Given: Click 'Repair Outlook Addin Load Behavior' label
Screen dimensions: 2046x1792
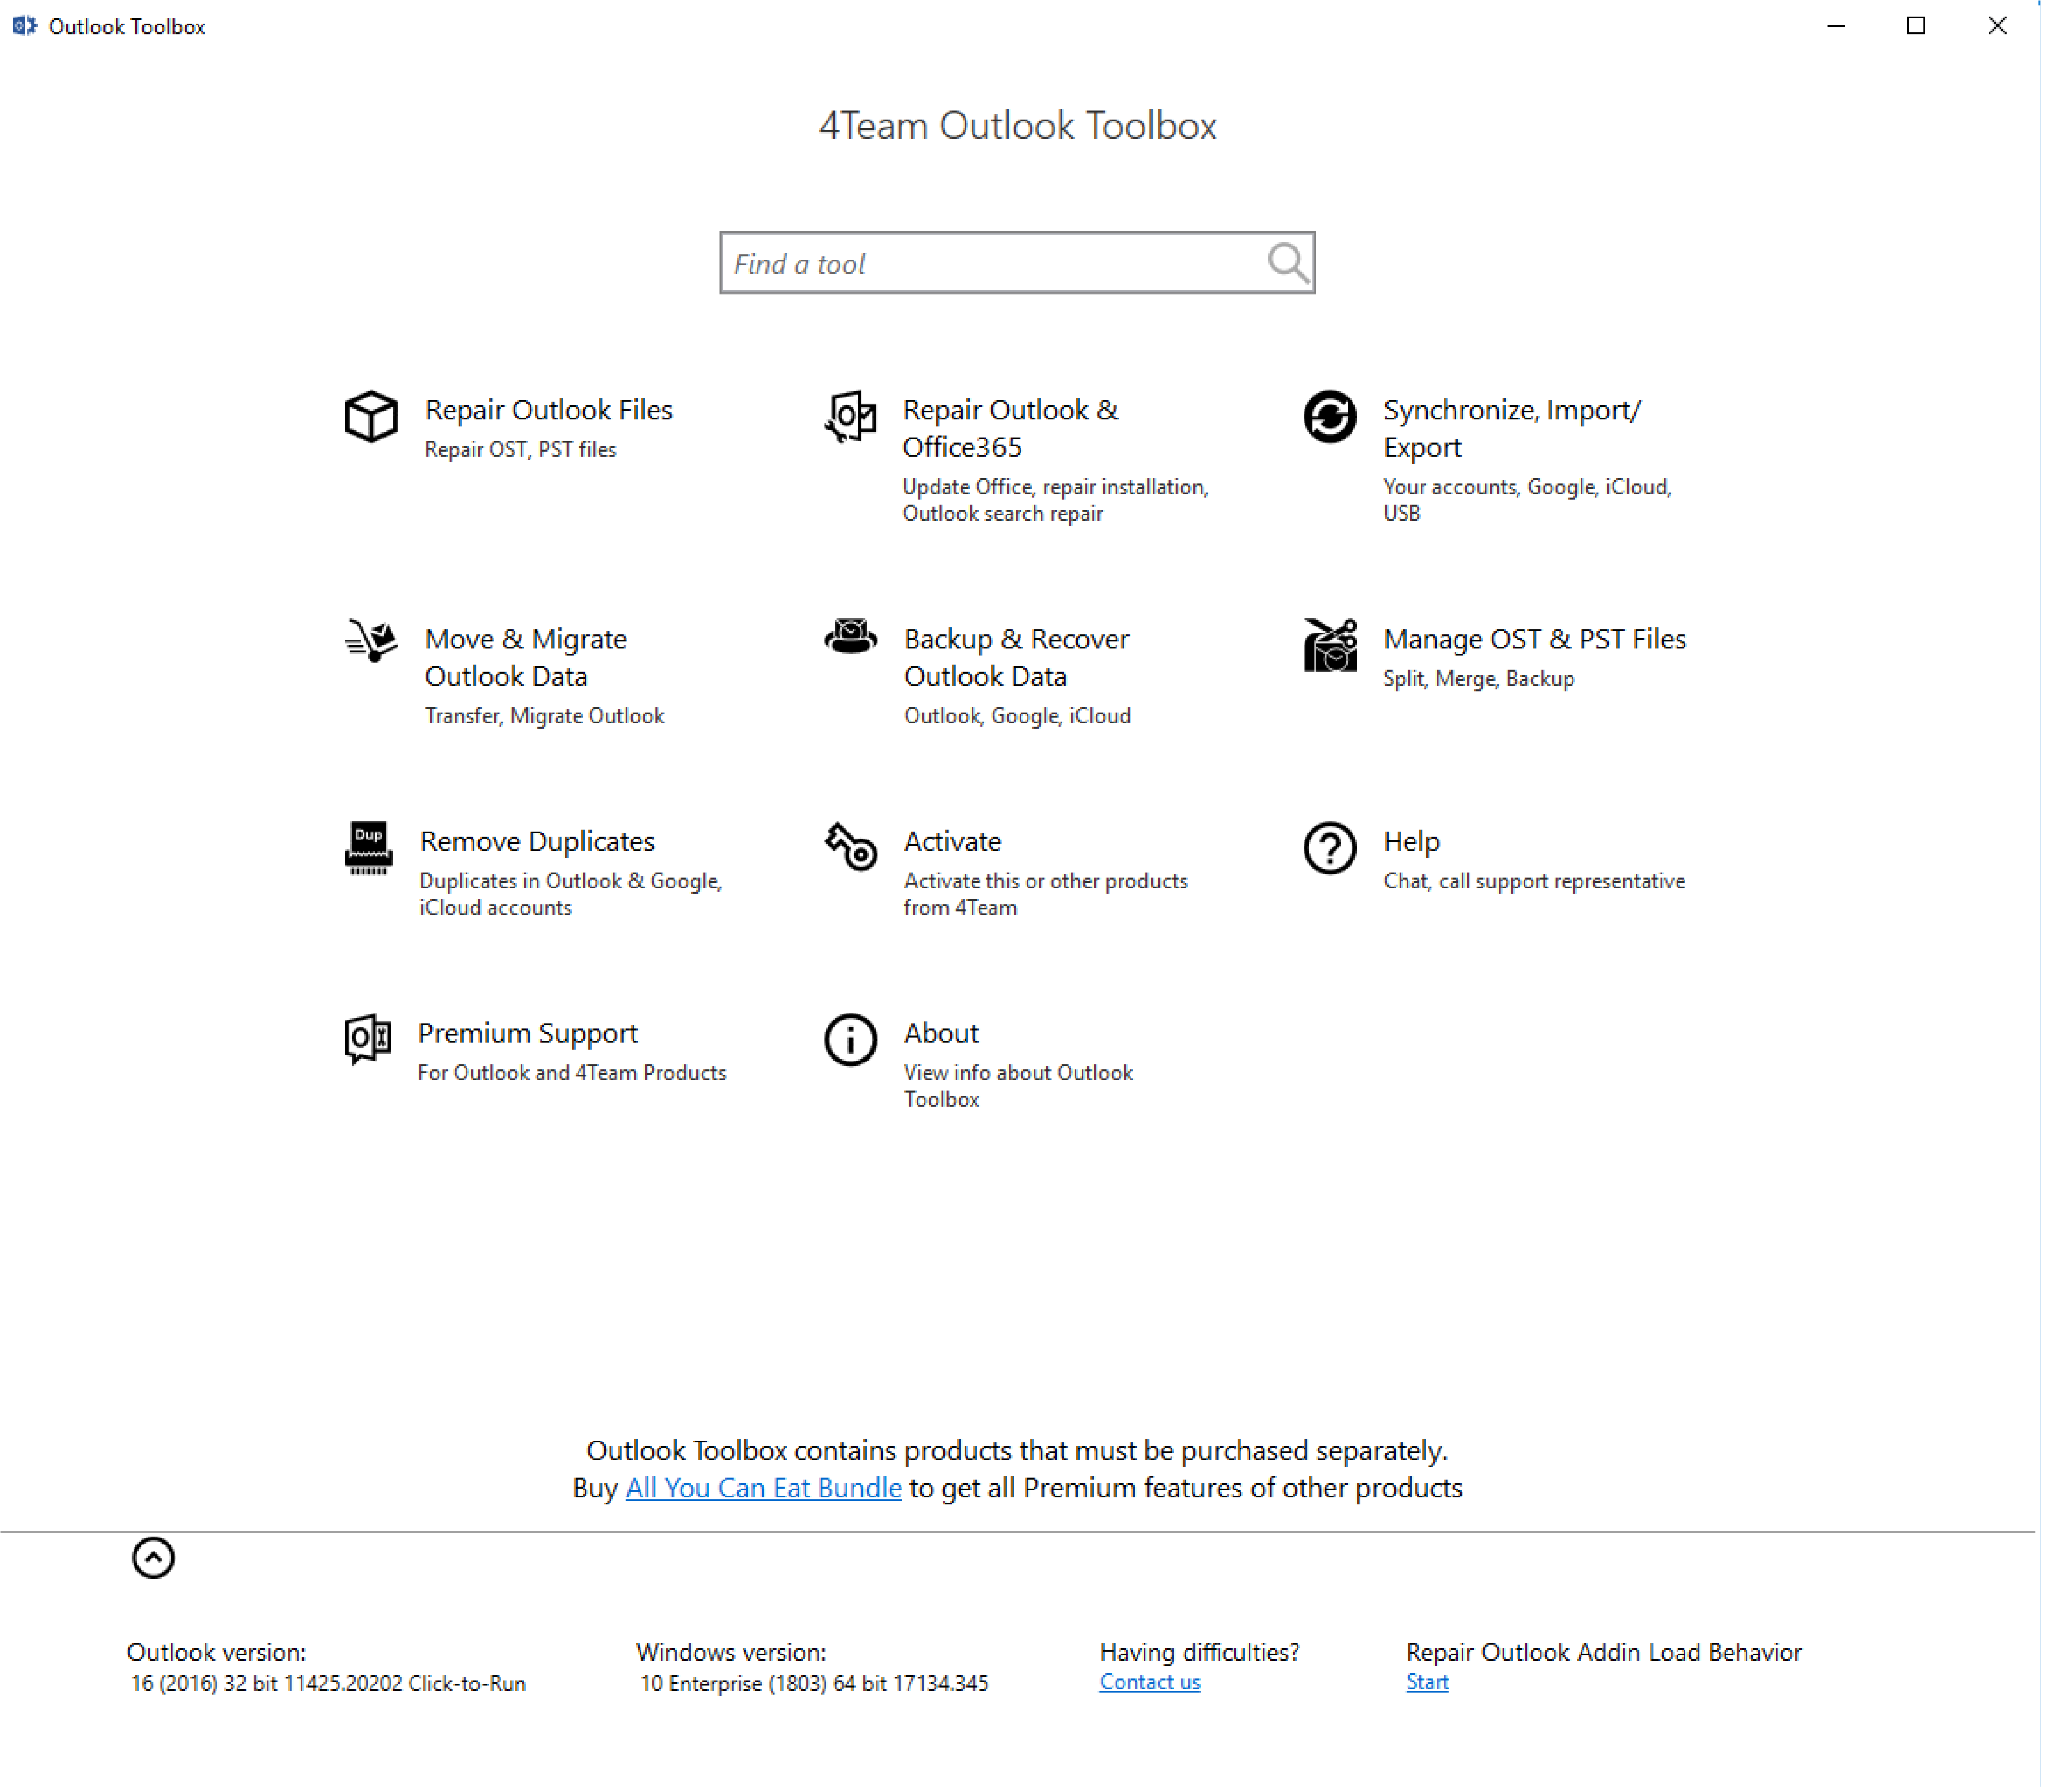Looking at the screenshot, I should (1603, 1653).
